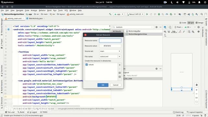This screenshot has height=117, width=208.
Task: Open the VCS menu
Action: [x=66, y=10]
